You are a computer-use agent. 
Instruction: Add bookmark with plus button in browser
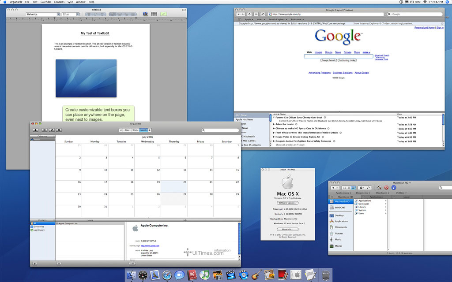click(256, 14)
